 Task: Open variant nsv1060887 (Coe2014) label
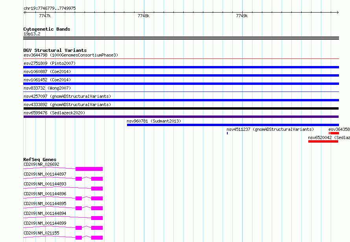coord(47,71)
